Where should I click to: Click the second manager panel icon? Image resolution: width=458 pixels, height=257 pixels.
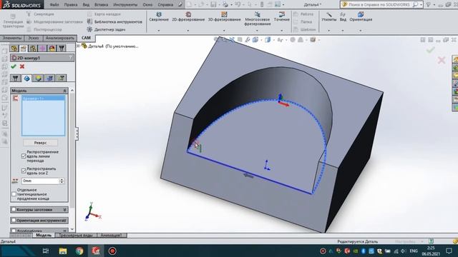24,48
